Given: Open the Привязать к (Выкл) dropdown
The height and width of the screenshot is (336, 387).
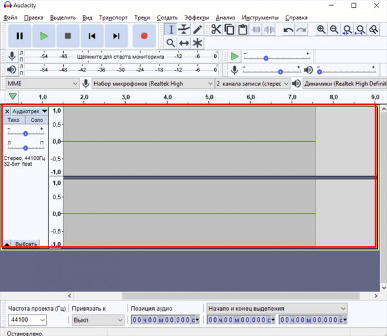Looking at the screenshot, I should coord(98,320).
